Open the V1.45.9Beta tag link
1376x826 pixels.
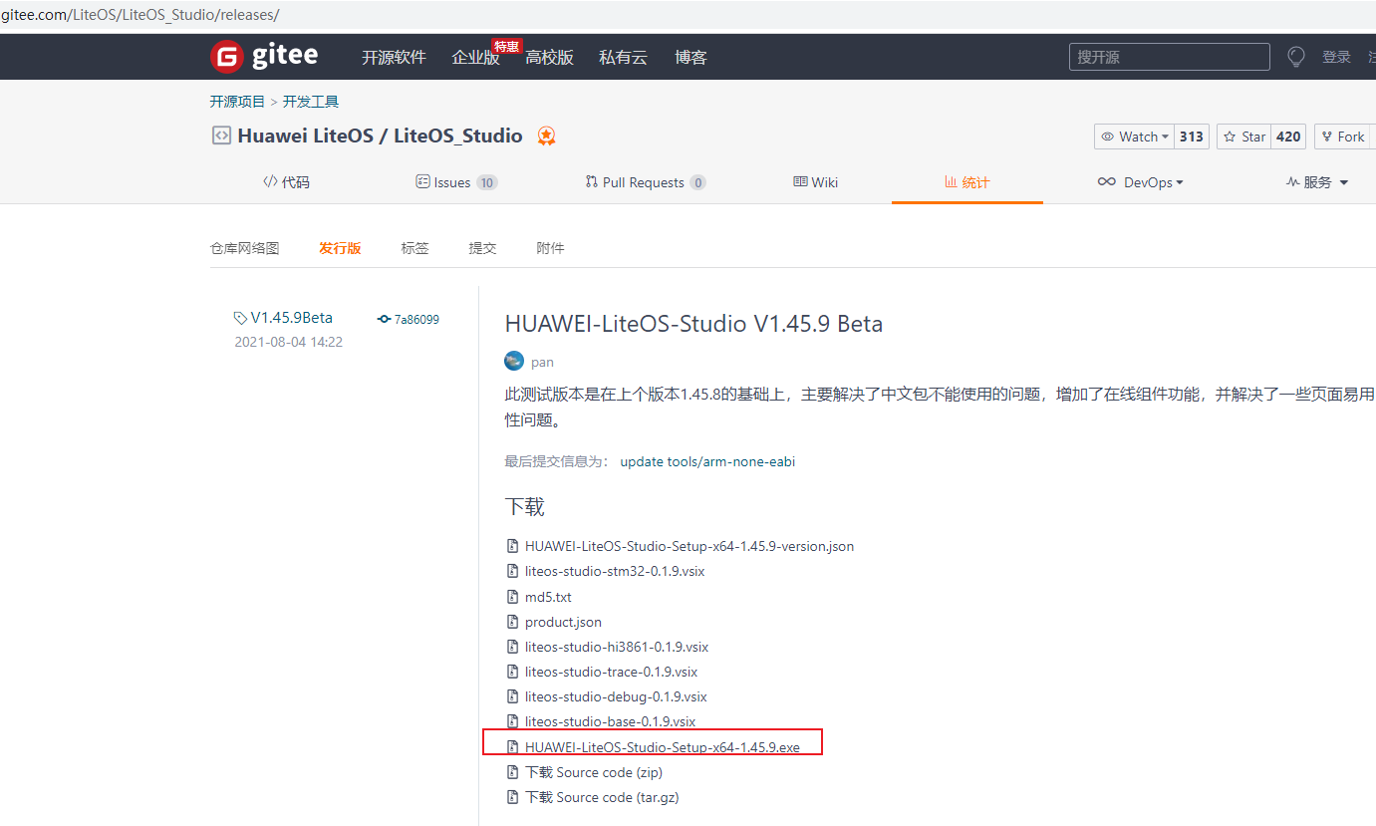pyautogui.click(x=292, y=318)
